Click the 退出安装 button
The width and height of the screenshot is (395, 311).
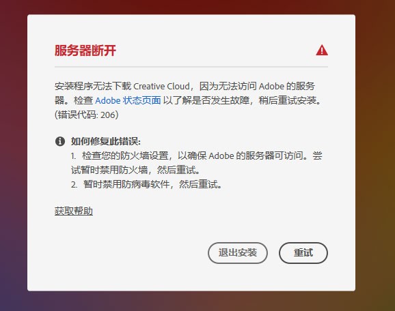[238, 252]
